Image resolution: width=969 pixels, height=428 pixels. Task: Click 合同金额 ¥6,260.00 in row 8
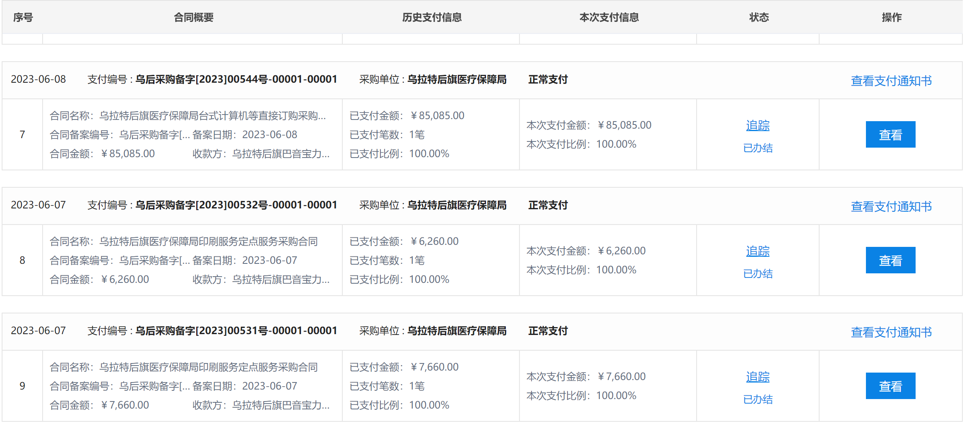point(99,279)
